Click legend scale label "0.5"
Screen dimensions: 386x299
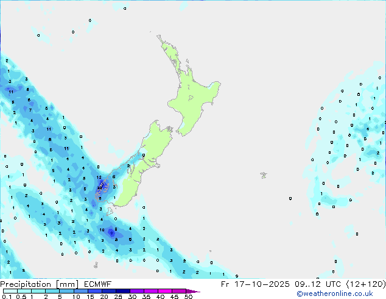point(21,297)
